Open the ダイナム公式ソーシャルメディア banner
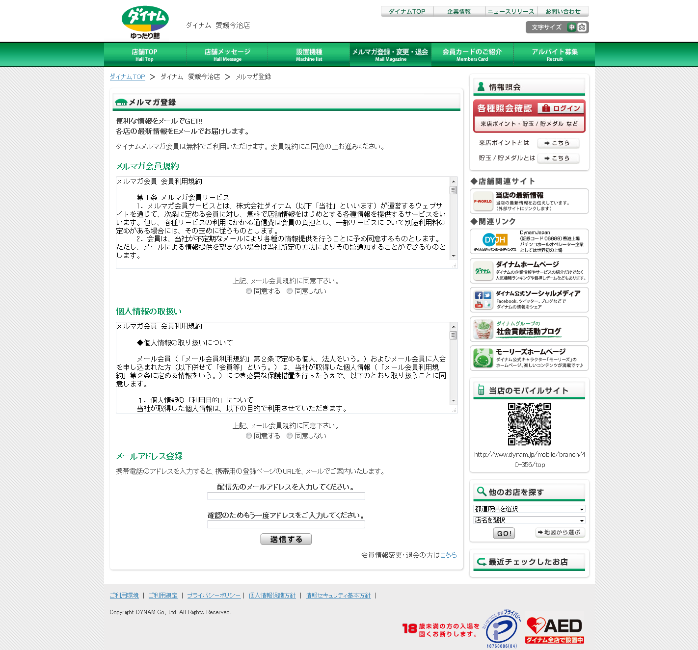The width and height of the screenshot is (698, 650). 529,300
